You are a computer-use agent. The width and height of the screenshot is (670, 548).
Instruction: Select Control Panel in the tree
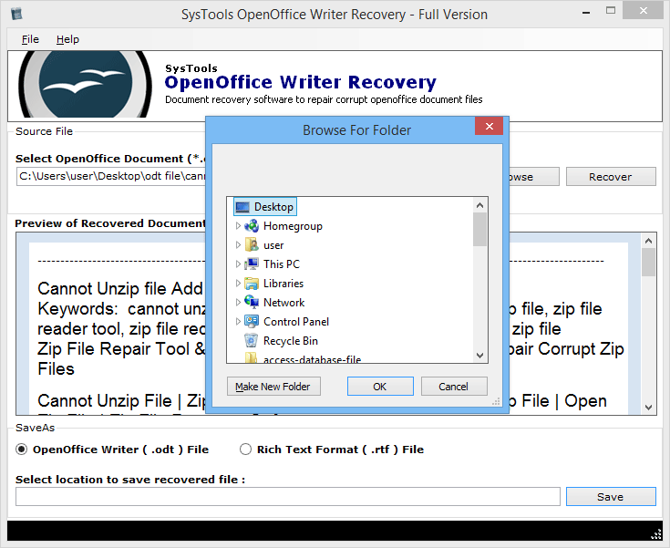click(x=296, y=322)
